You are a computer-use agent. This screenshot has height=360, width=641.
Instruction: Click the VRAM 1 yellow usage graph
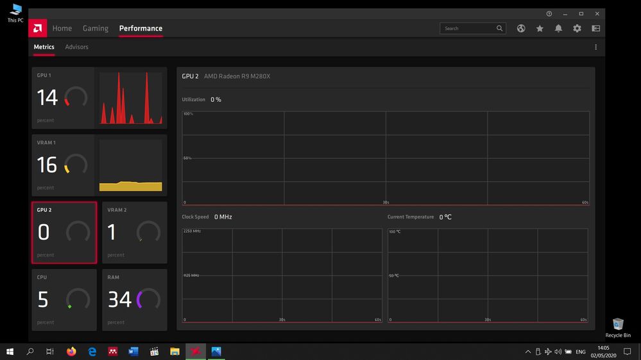point(131,165)
